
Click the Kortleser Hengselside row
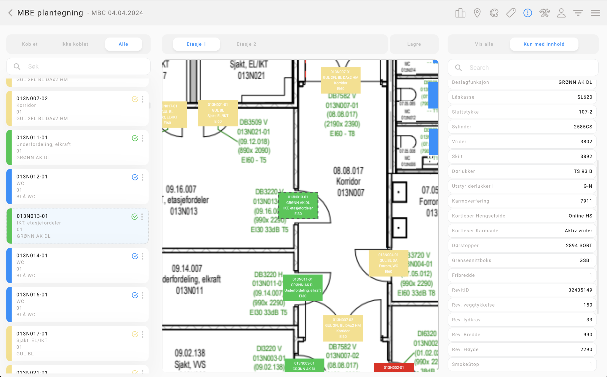(522, 216)
